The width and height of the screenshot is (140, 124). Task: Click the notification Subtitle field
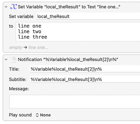point(85,79)
